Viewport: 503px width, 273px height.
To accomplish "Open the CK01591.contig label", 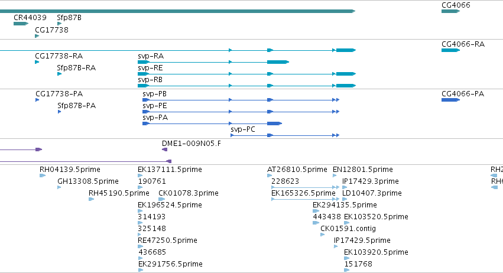I will [348, 229].
